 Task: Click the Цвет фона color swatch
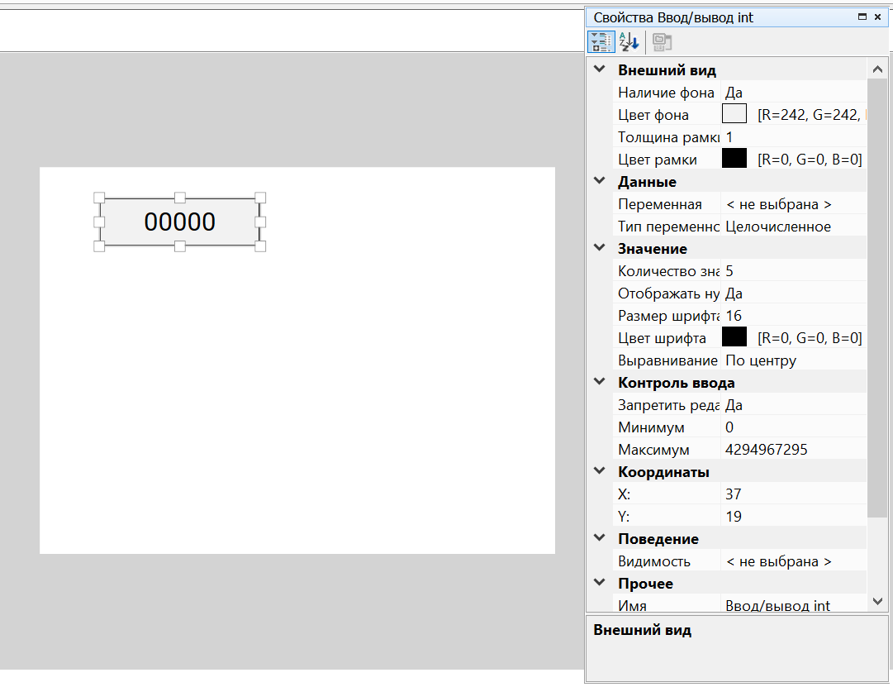coord(734,115)
